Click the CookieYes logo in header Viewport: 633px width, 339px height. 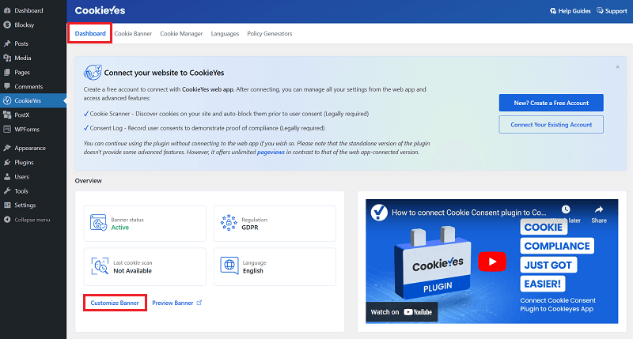point(100,10)
